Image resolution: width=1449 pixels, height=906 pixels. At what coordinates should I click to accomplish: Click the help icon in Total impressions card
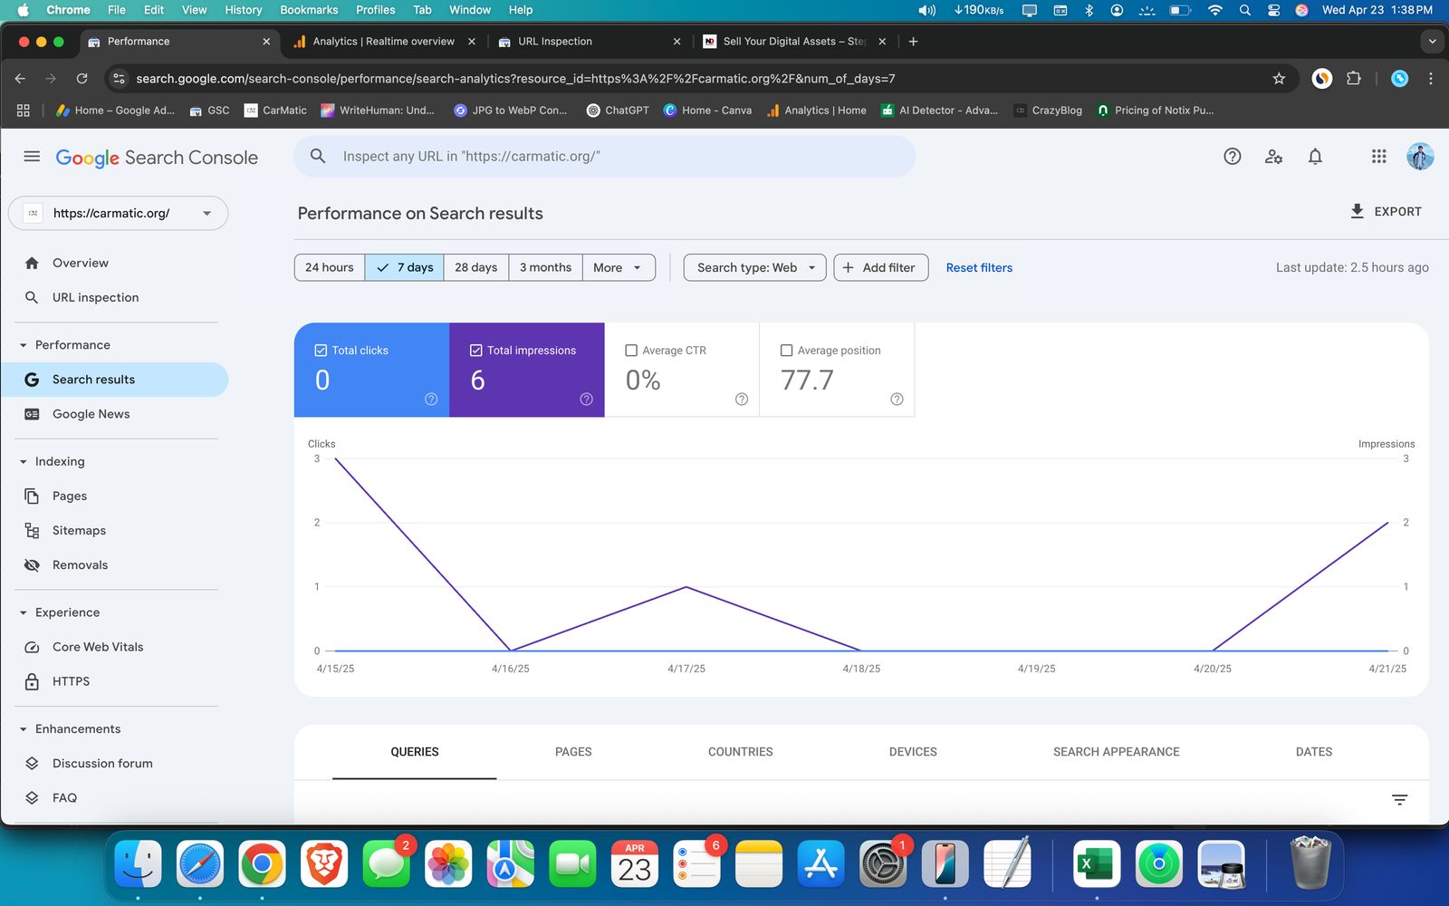(x=586, y=400)
